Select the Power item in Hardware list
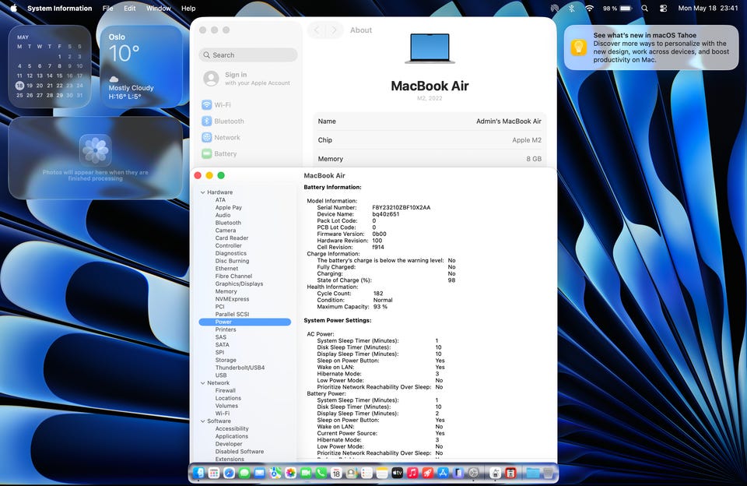 point(245,322)
